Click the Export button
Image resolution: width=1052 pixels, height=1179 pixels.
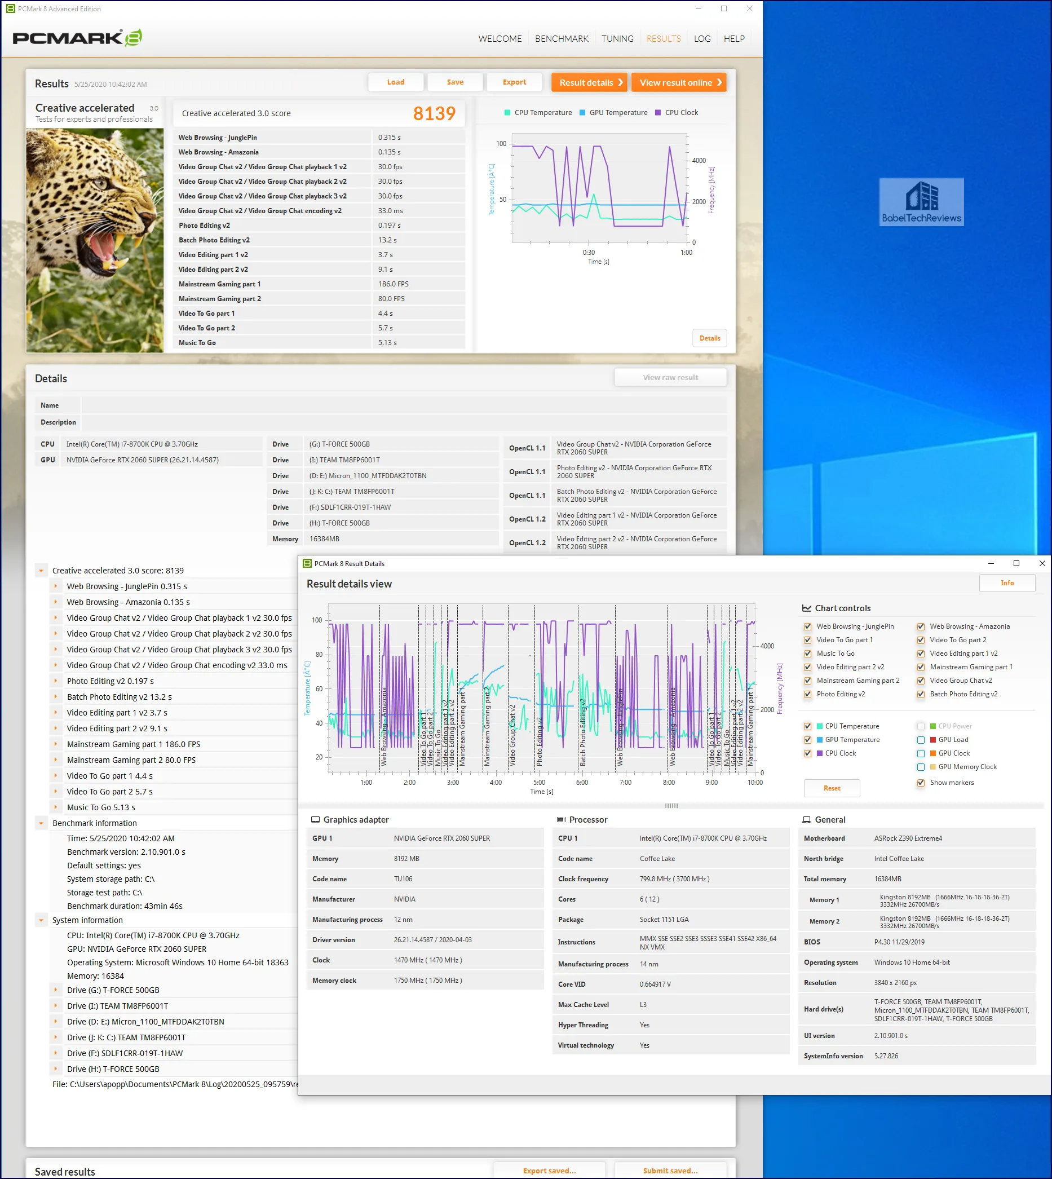[514, 82]
